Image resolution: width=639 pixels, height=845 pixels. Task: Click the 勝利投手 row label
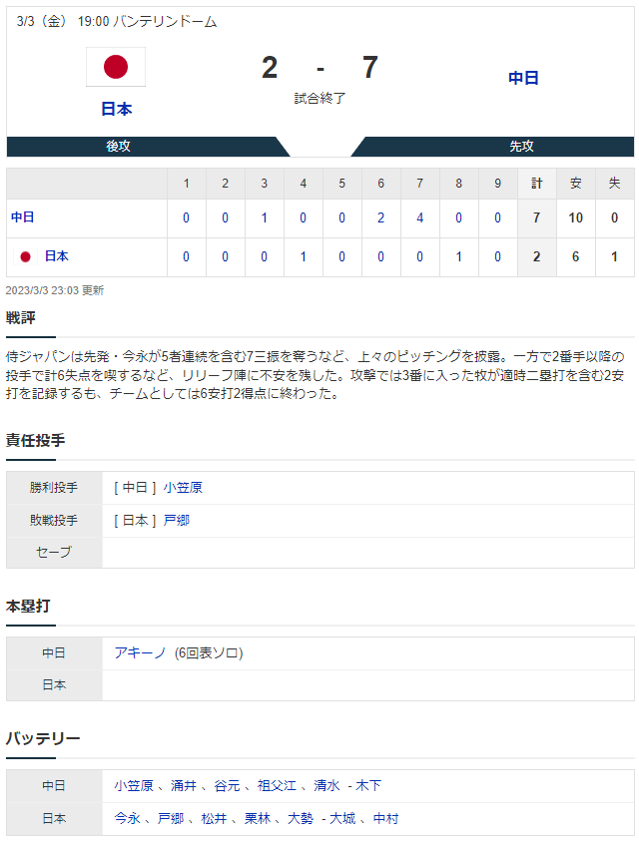[x=54, y=488]
